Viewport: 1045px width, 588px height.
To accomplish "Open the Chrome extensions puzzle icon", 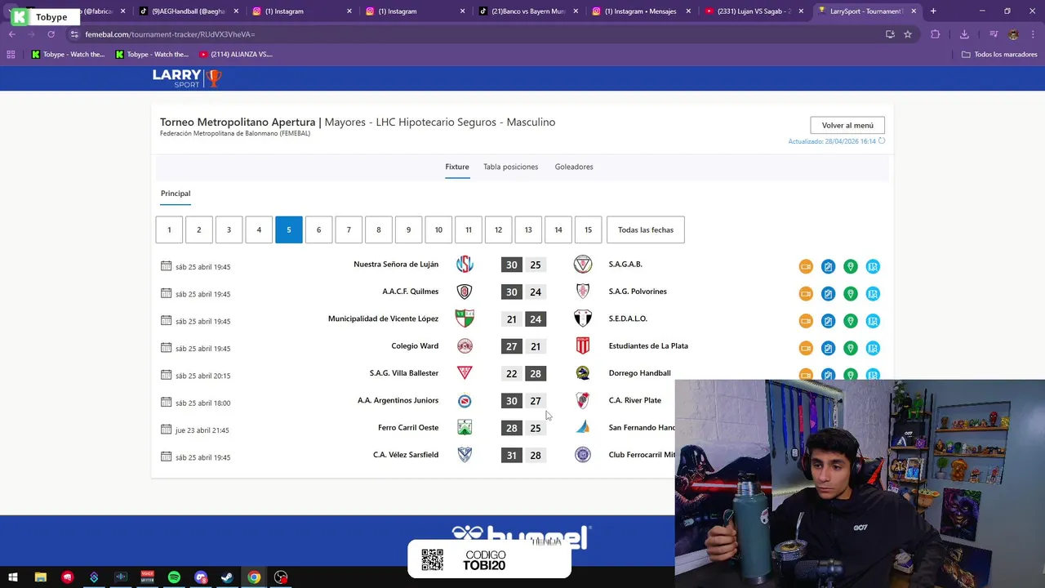I will (936, 34).
